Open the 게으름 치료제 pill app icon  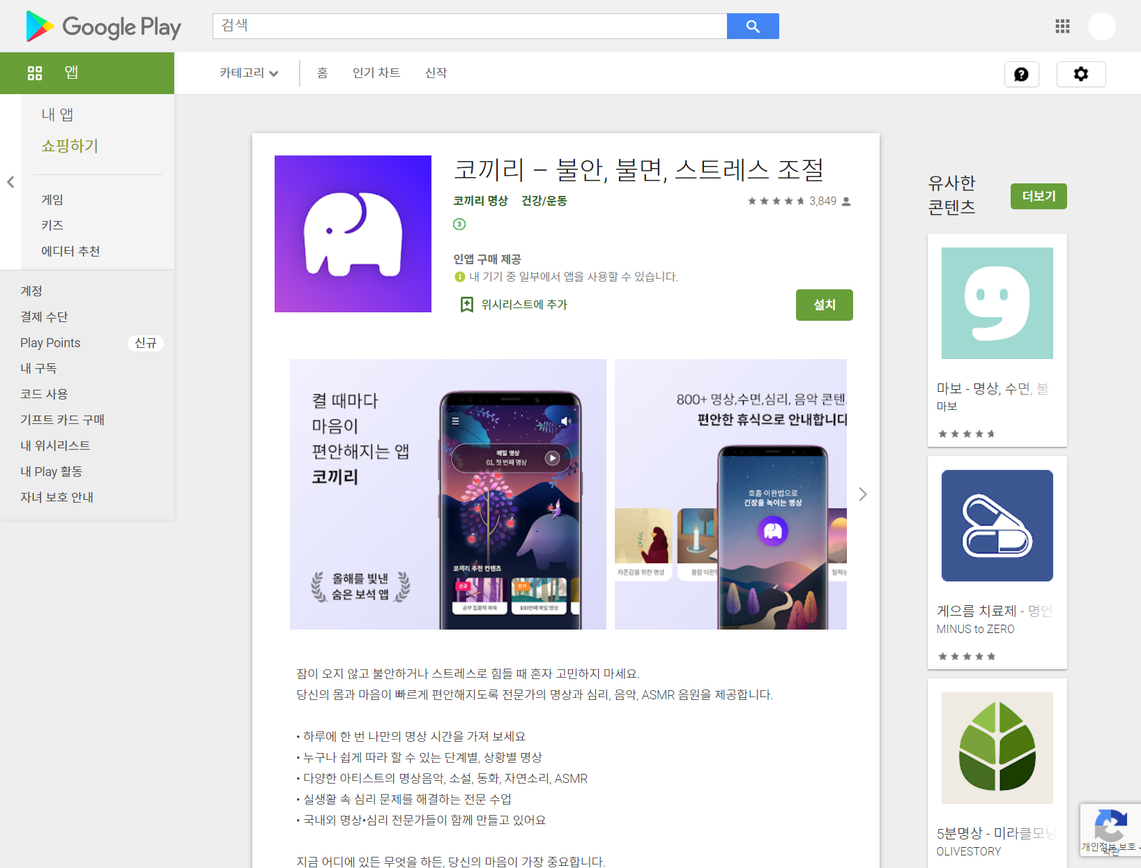pyautogui.click(x=997, y=526)
